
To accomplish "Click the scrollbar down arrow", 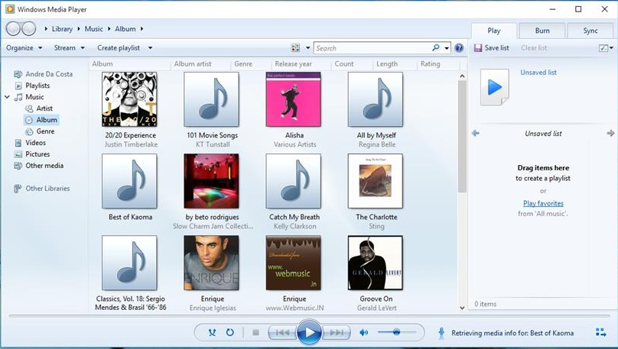I will [462, 308].
